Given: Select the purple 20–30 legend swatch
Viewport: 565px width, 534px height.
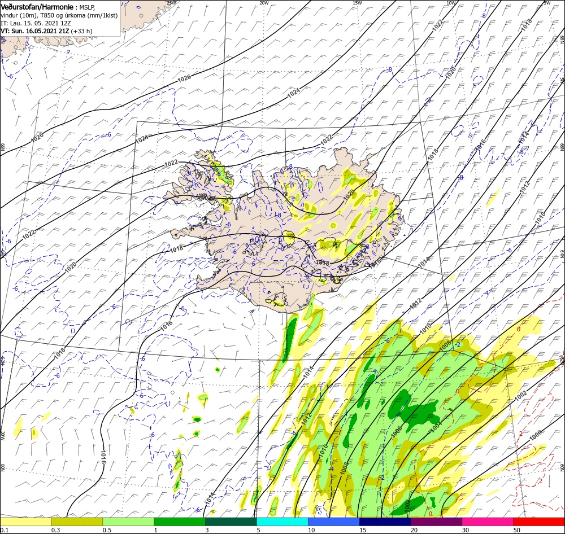Looking at the screenshot, I should click(436, 522).
